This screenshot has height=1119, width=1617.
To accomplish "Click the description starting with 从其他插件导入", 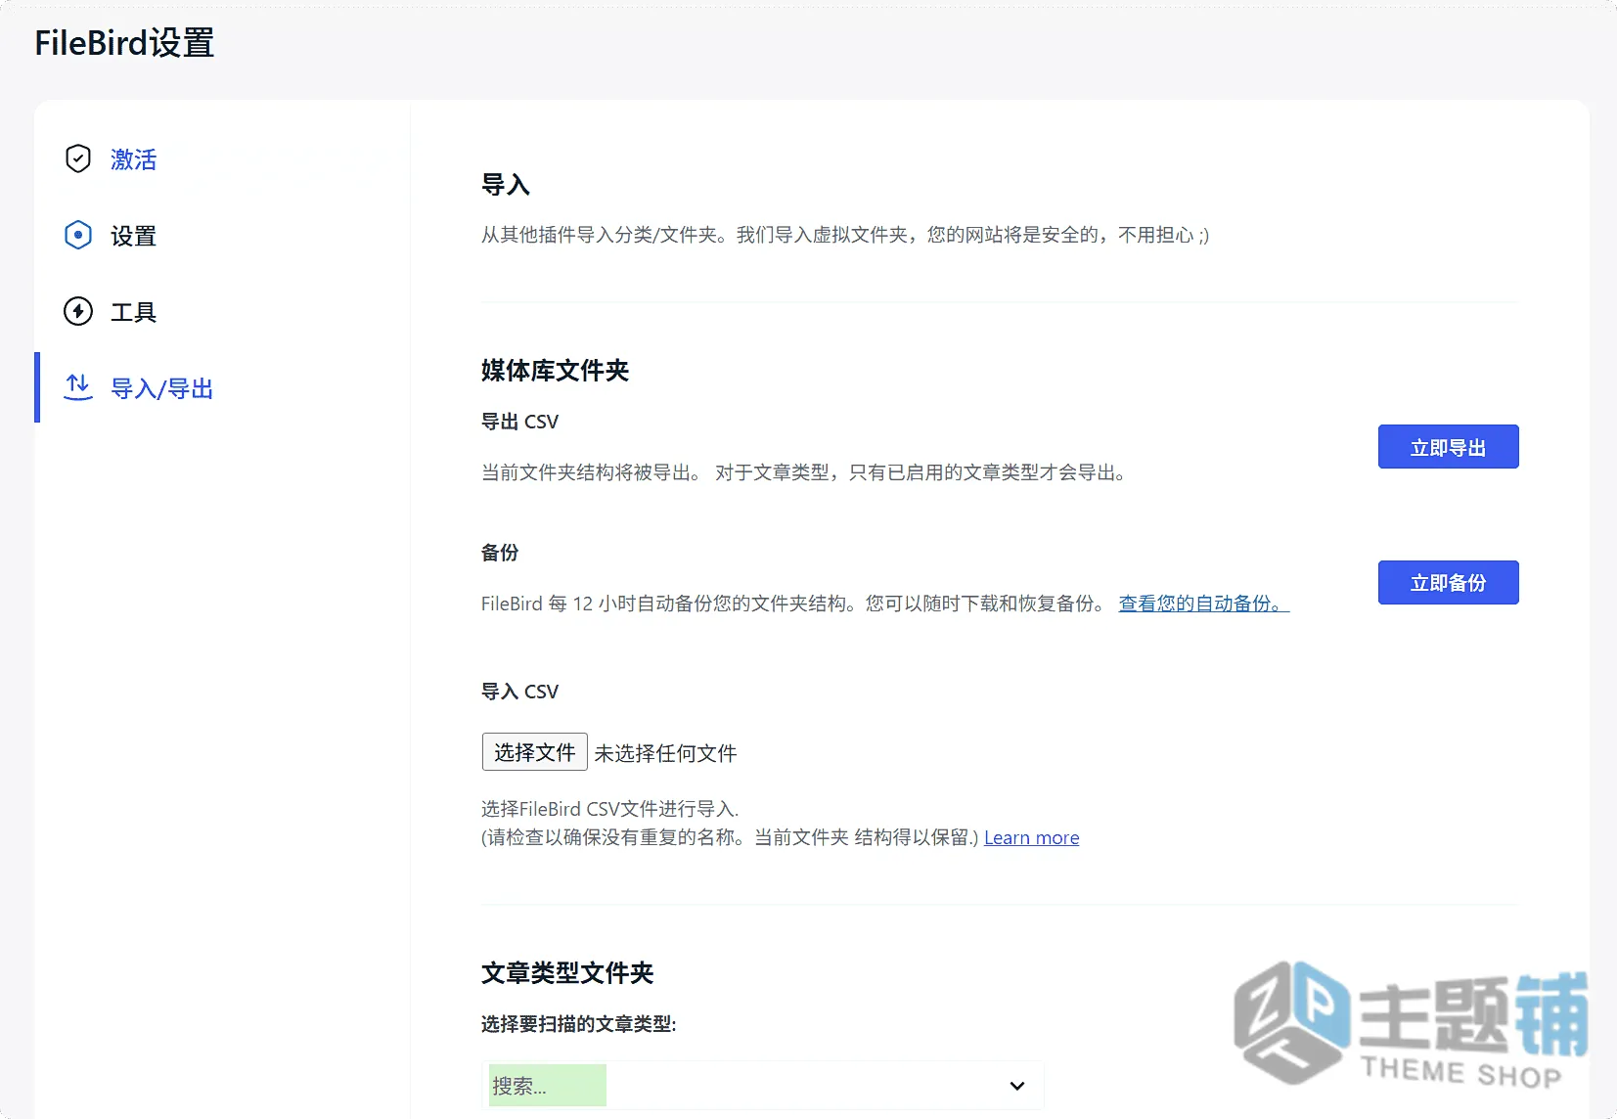I will click(845, 235).
